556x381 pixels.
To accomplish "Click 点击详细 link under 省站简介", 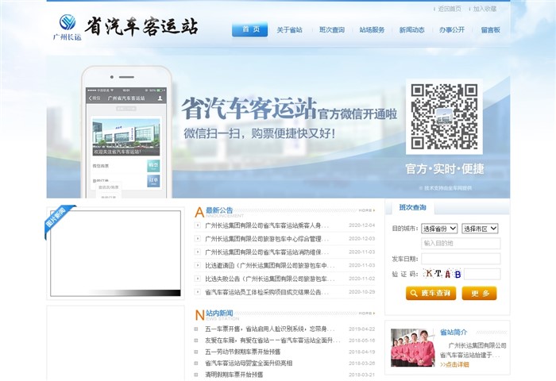I will pyautogui.click(x=454, y=364).
